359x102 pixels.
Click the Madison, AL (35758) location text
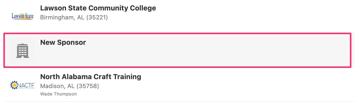click(x=70, y=86)
